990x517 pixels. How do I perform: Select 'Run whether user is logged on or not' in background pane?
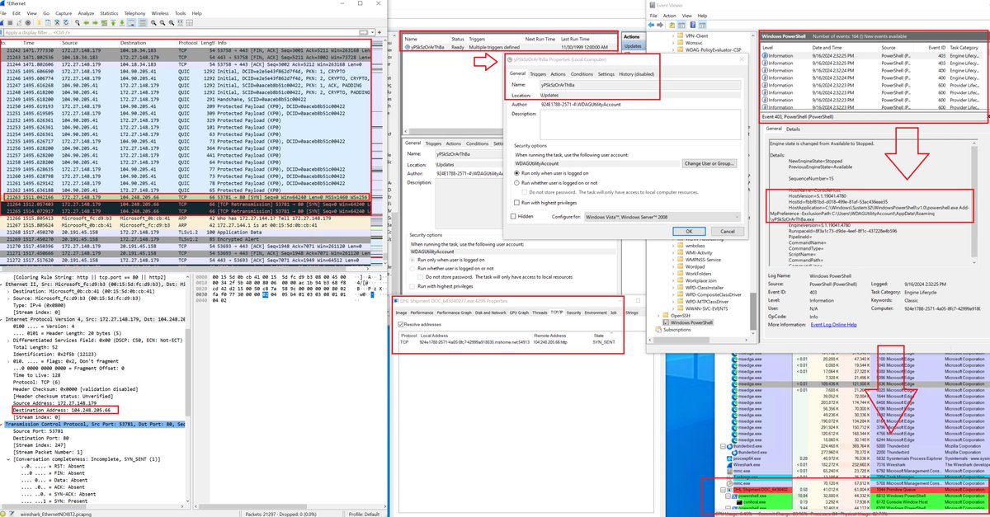pyautogui.click(x=412, y=268)
